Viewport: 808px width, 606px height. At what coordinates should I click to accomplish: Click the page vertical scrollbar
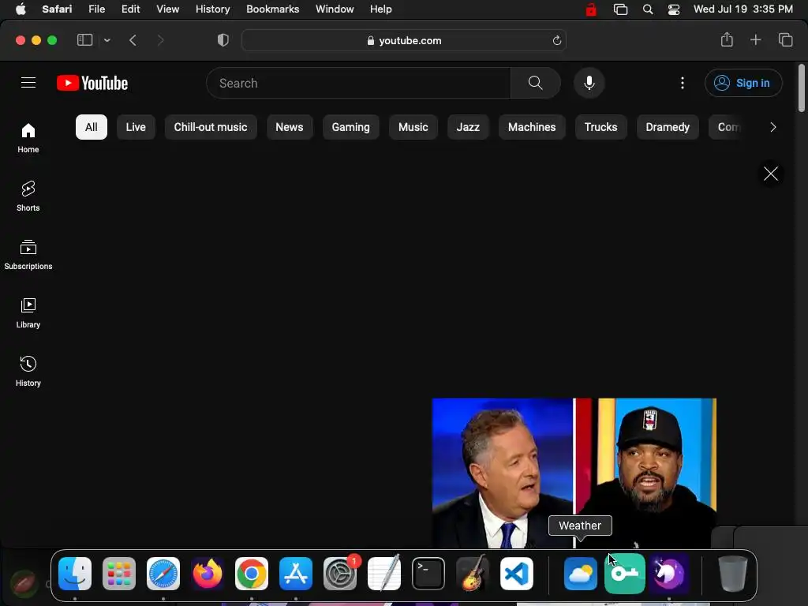[x=801, y=88]
